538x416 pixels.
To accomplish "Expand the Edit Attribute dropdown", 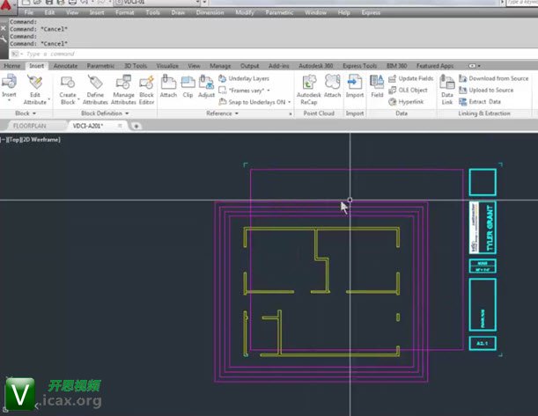I will point(35,102).
